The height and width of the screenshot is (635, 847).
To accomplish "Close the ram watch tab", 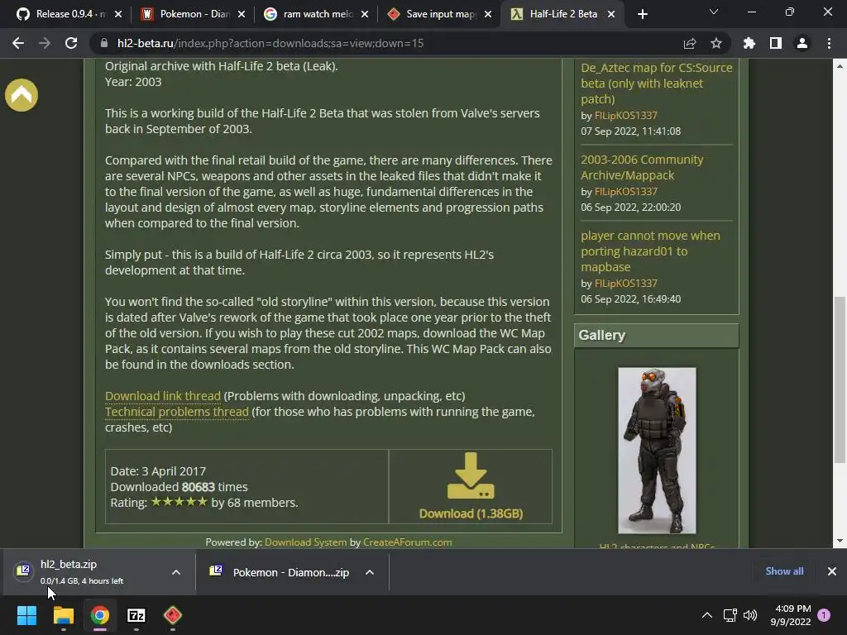I will (x=365, y=14).
